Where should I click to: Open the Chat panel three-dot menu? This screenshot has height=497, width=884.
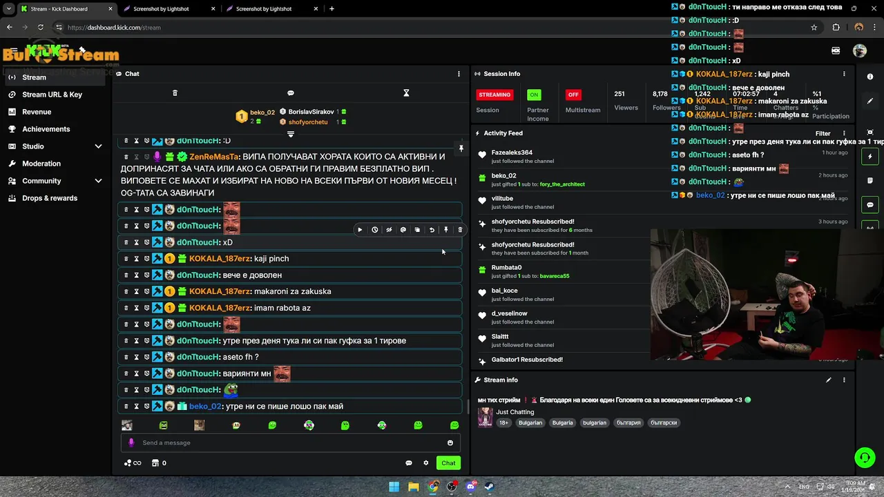tap(459, 74)
